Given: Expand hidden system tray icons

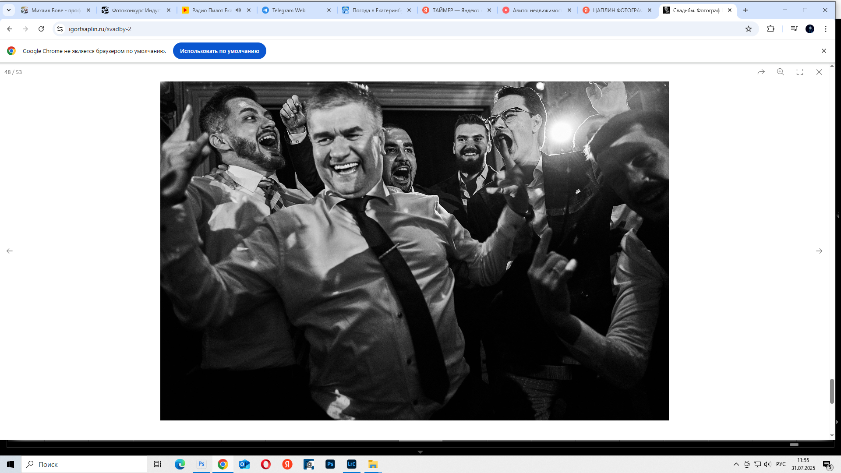Looking at the screenshot, I should [736, 464].
